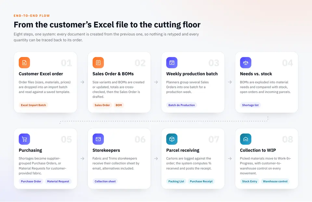Click the 'Eight steps, one system' subtitle
The height and width of the screenshot is (202, 312).
pos(106,37)
